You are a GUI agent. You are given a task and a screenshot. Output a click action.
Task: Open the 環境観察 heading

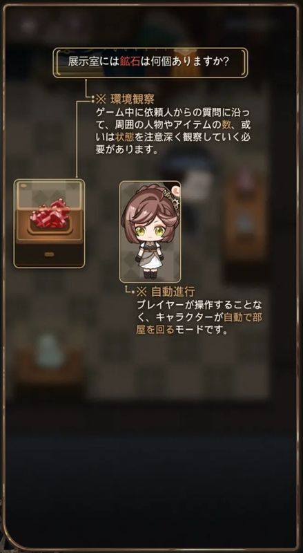133,98
